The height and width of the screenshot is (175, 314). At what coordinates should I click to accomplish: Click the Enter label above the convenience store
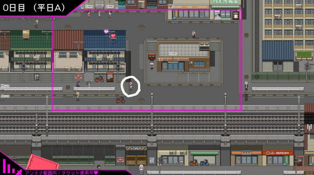point(173,53)
